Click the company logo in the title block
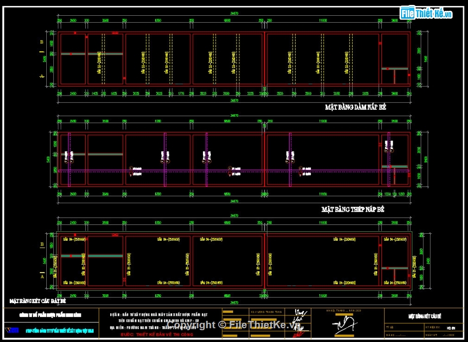Screen dimensions: 468x342 [12, 330]
